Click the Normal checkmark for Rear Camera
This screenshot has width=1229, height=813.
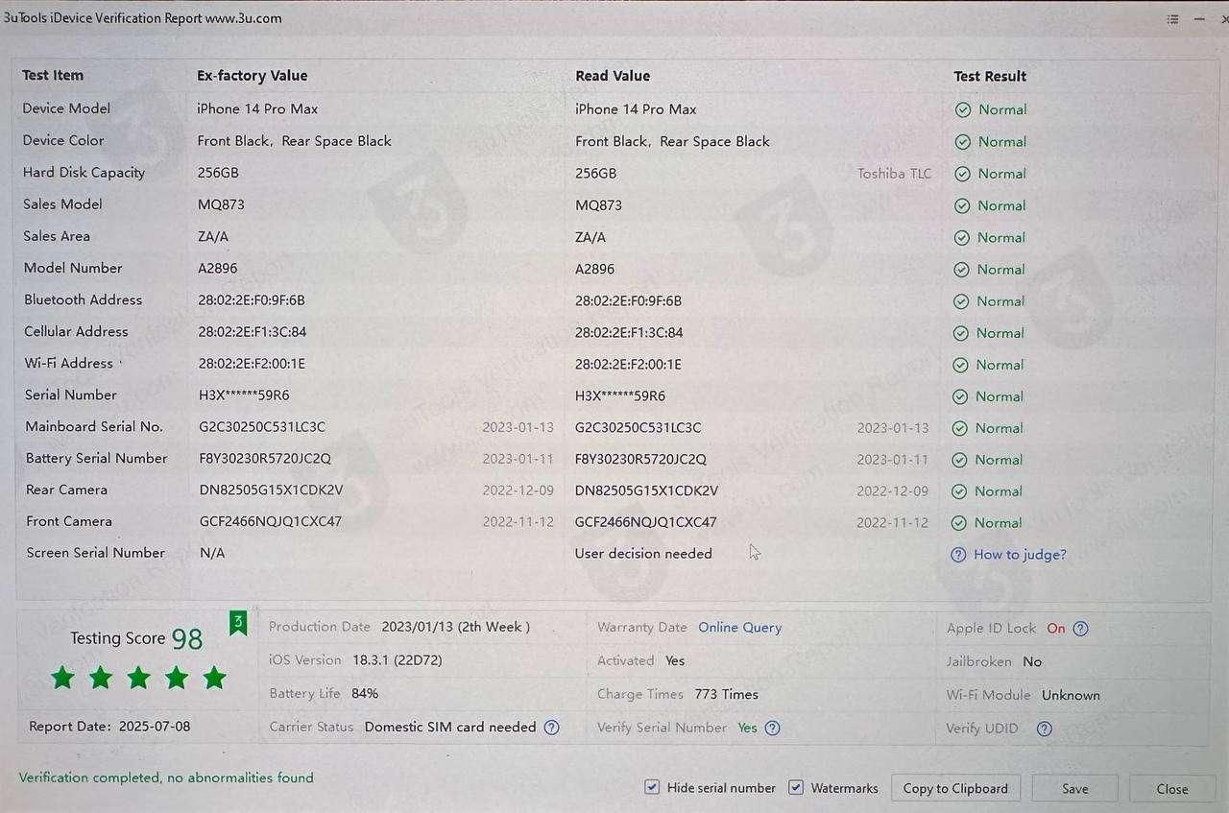(958, 491)
